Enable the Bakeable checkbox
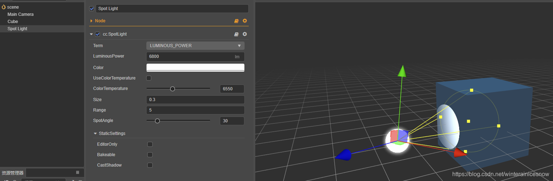 coord(150,155)
